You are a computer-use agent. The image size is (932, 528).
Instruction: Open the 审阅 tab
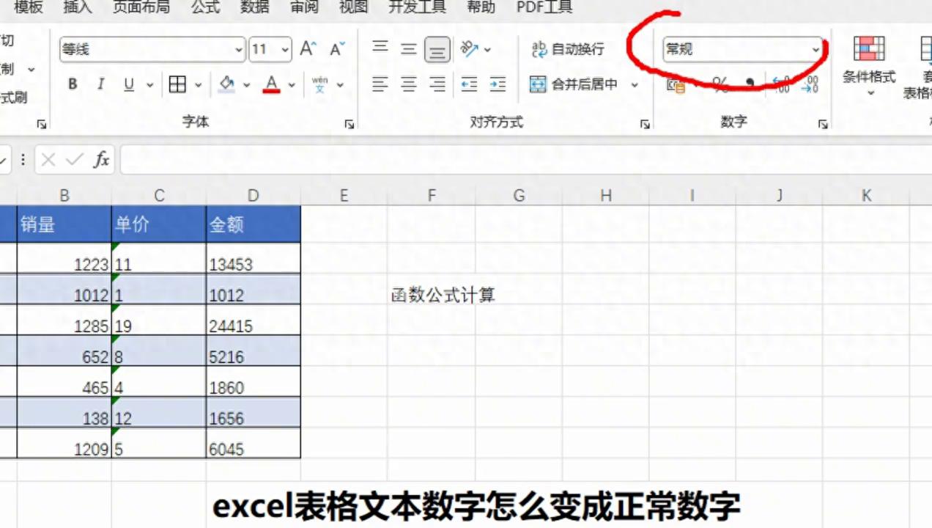point(304,7)
